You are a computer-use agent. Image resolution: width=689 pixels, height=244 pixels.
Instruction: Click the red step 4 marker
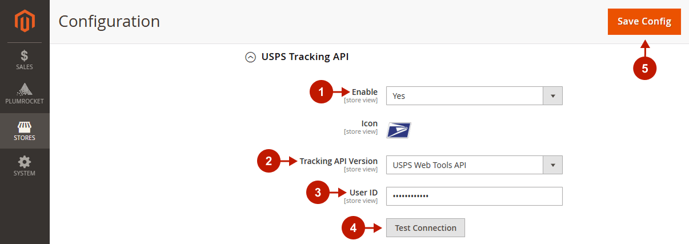pos(353,228)
